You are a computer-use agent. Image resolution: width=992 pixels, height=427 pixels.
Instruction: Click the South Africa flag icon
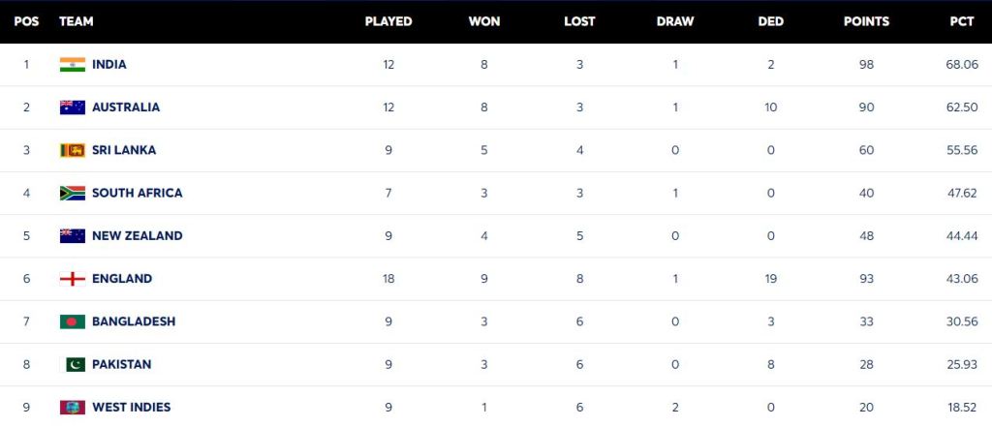click(x=72, y=193)
